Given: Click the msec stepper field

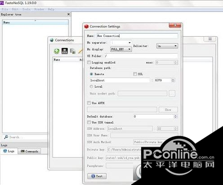Looking at the screenshot, I should pos(166,62).
